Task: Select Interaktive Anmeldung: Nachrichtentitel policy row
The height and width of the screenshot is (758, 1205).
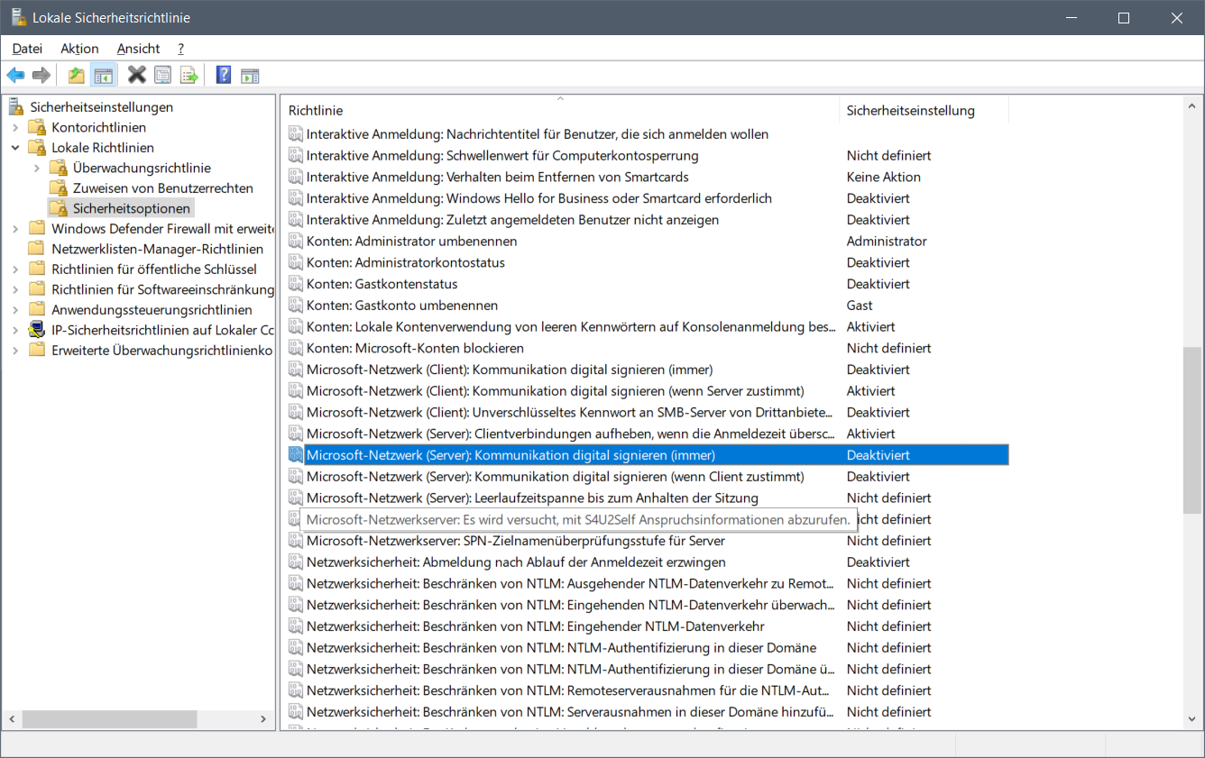Action: [538, 134]
